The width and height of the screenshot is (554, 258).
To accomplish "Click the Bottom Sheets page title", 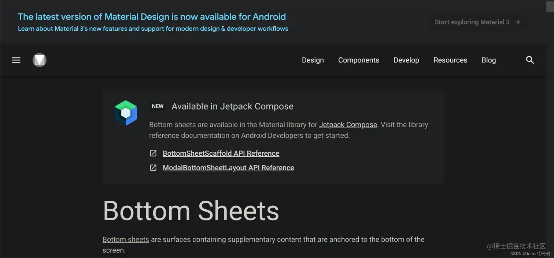I will [x=191, y=211].
